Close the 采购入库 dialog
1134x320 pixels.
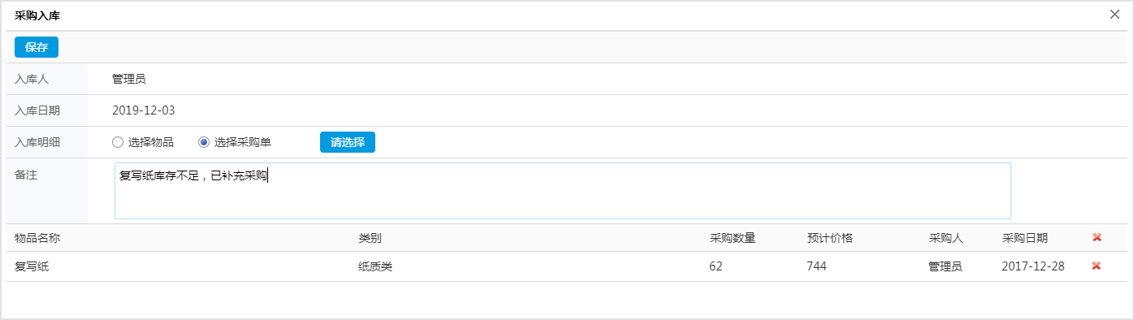coord(1115,14)
